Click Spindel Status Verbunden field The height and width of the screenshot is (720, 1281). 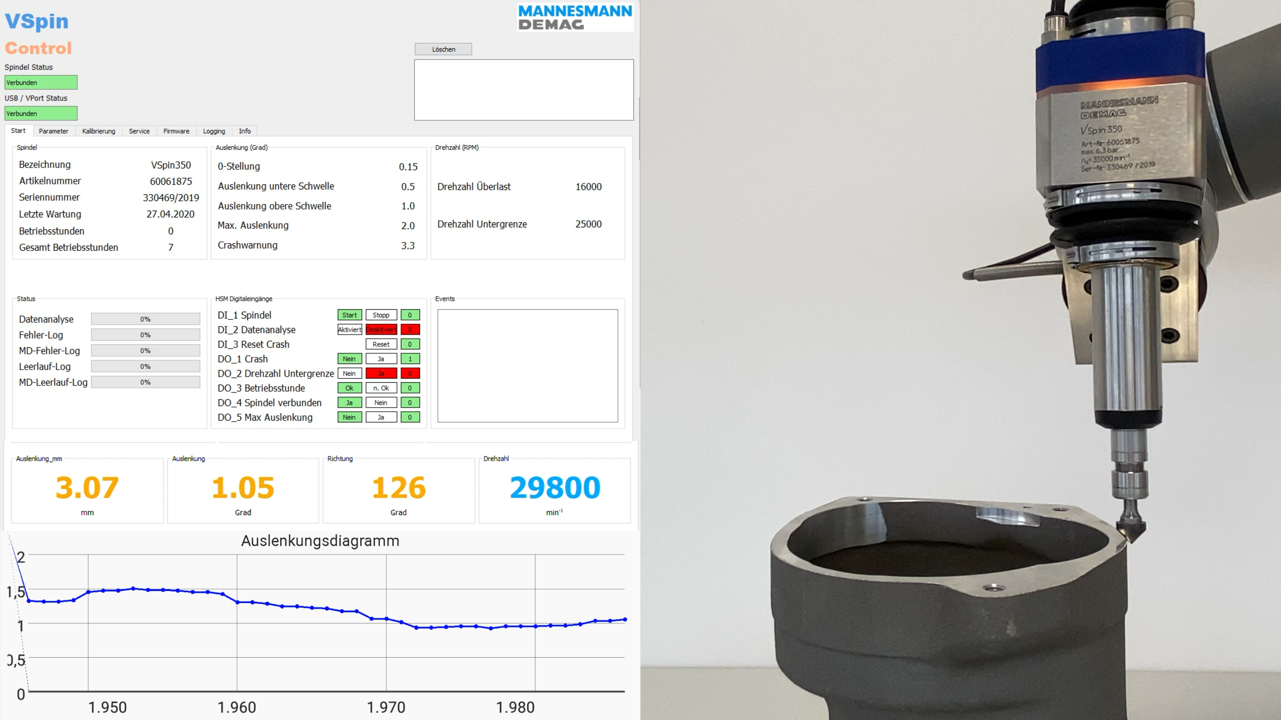(41, 82)
